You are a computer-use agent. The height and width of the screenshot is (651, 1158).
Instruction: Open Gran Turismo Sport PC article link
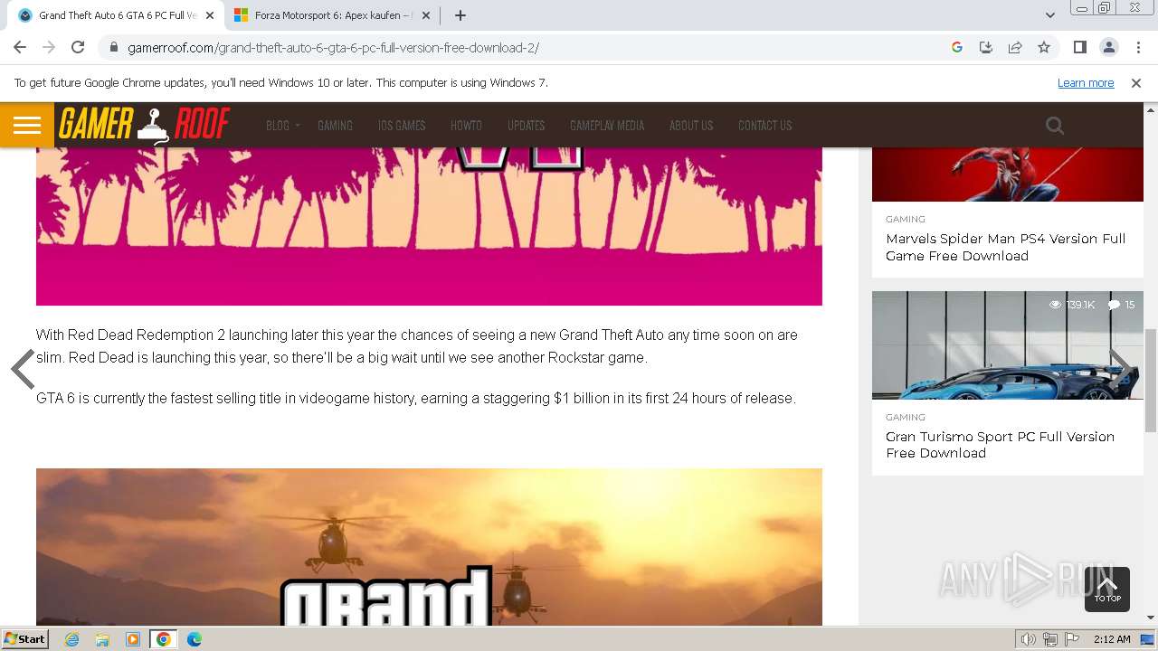point(1000,445)
